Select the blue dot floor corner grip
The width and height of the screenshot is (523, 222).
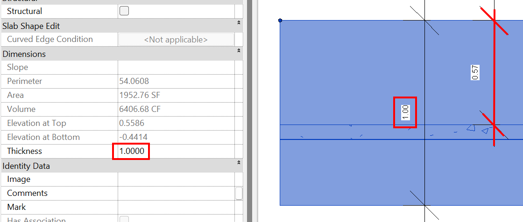pyautogui.click(x=280, y=21)
